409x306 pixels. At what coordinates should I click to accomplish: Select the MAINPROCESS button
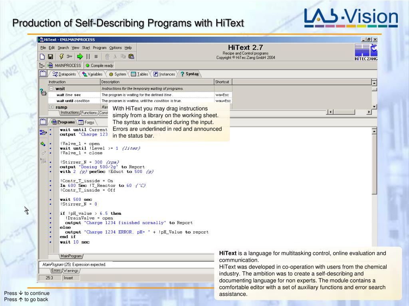coord(65,66)
